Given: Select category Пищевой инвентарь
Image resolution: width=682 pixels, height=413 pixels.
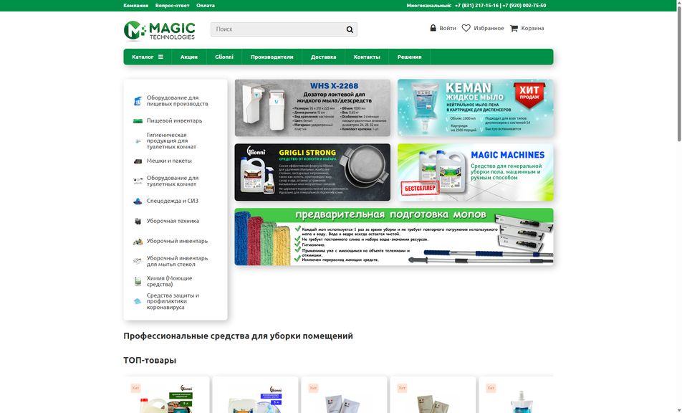Looking at the screenshot, I should tap(174, 120).
